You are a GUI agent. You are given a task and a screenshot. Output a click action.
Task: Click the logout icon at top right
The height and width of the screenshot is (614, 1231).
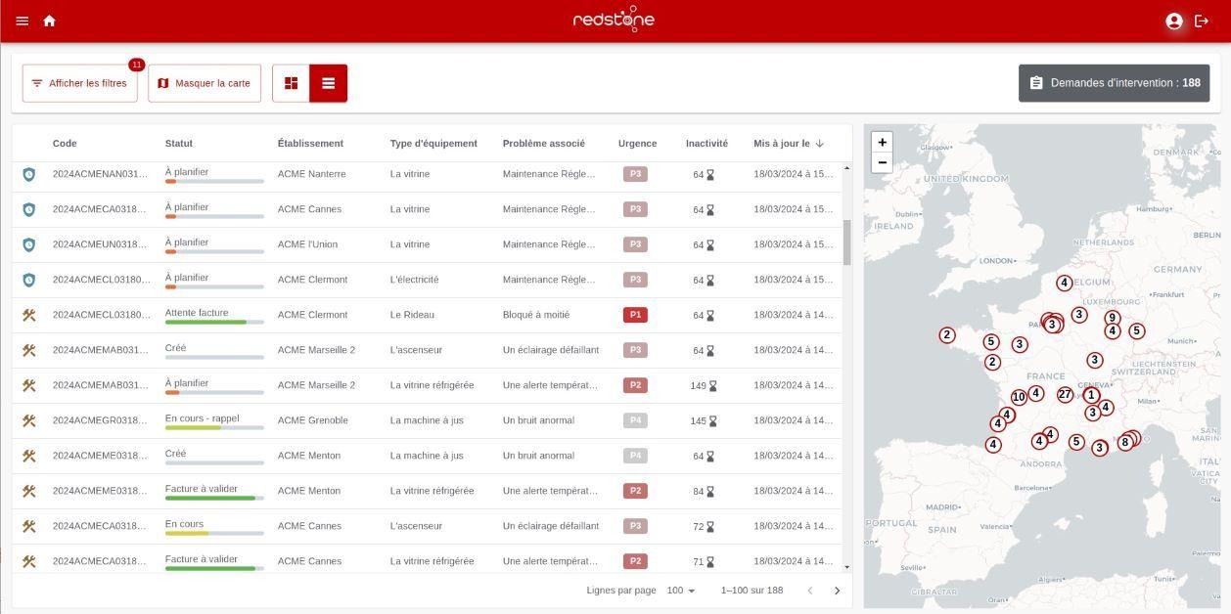[1202, 20]
